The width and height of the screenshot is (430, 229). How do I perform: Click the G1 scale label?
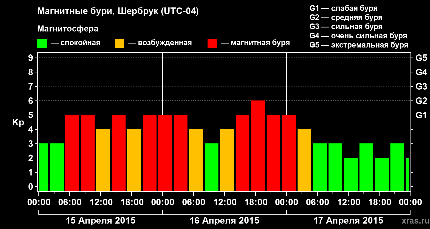pos(421,115)
